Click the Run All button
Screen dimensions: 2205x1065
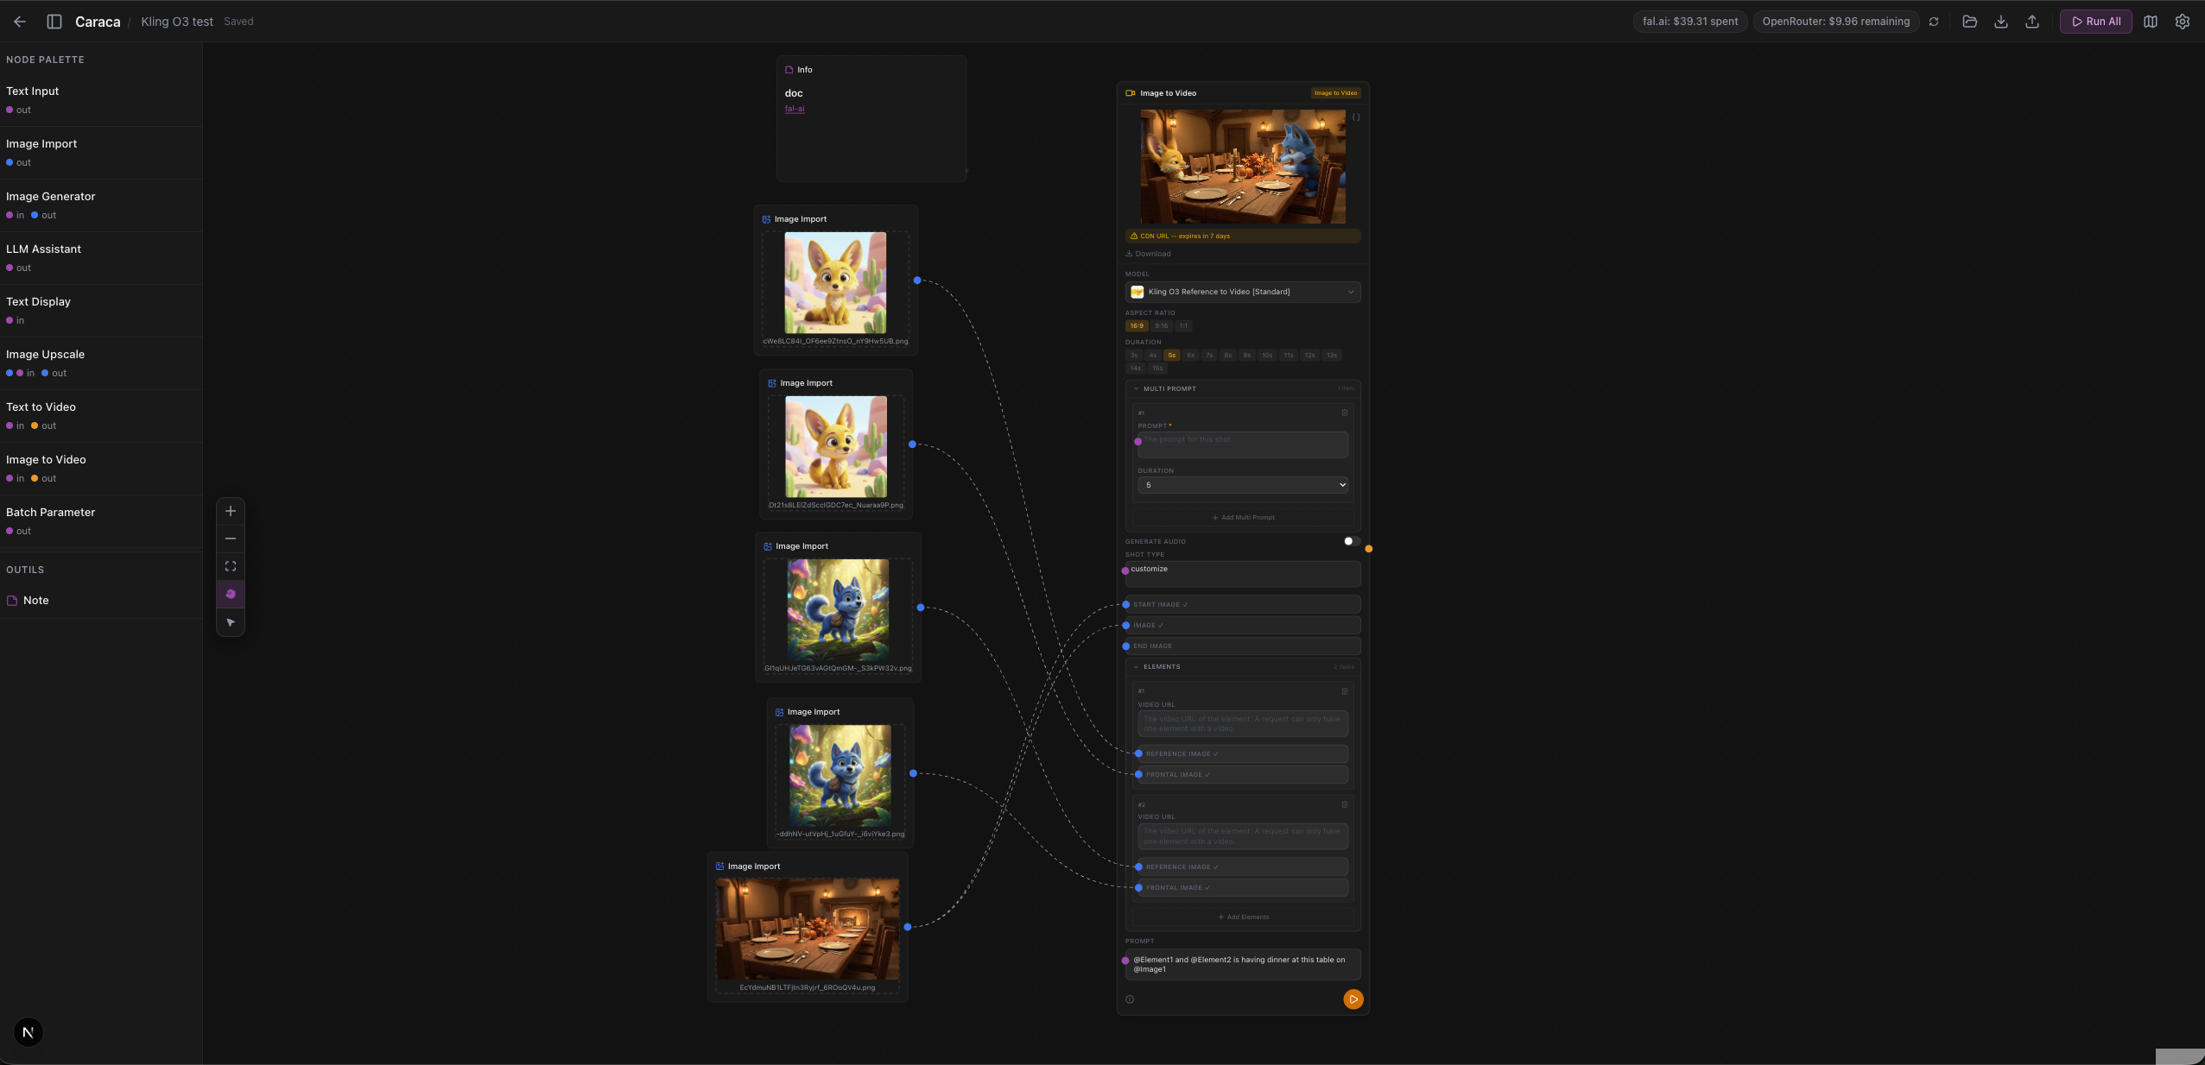tap(2095, 22)
